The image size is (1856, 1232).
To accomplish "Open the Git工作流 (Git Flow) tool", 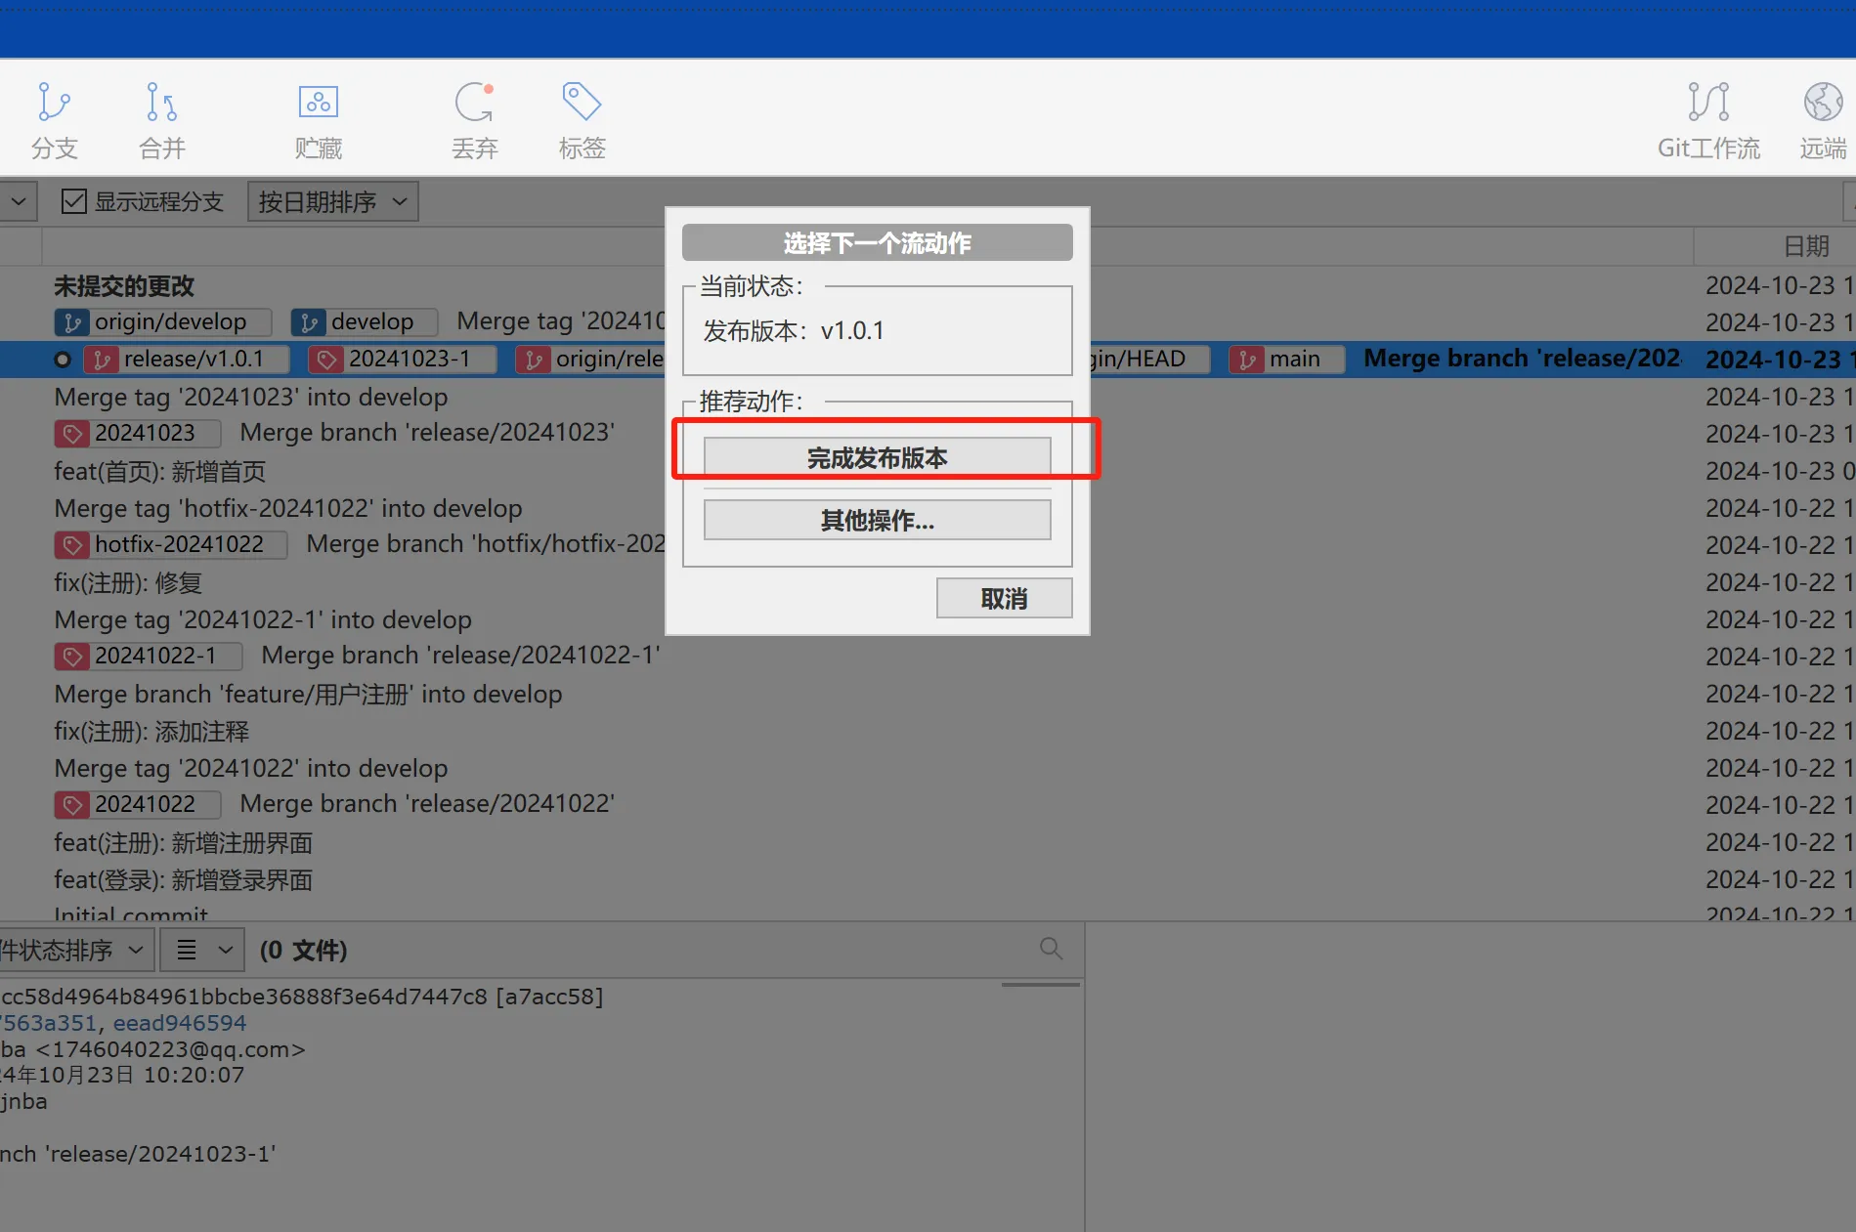I will click(x=1707, y=120).
